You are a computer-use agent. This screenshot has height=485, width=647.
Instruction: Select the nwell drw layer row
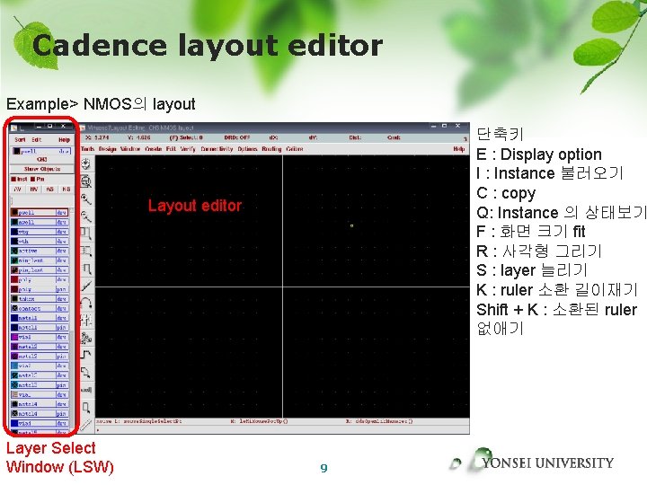pos(40,223)
